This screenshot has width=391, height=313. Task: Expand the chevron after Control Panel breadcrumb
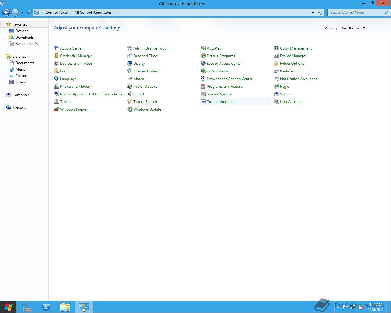71,13
